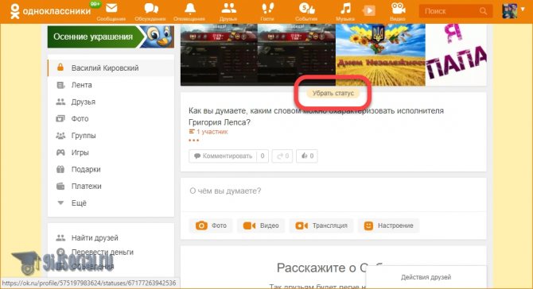This screenshot has height=289, width=533.
Task: Click the like (Класс) button
Action: coord(307,156)
